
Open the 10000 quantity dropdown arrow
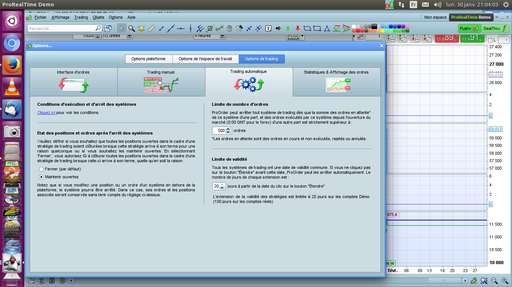[x=98, y=36]
